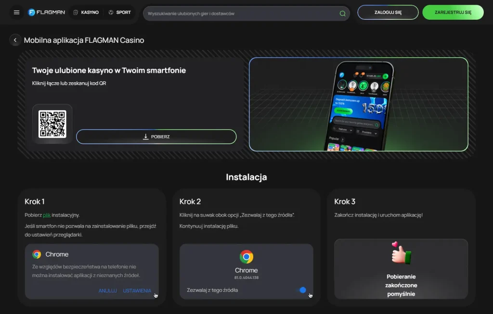Click the 'Zakończ instalację i uruchom aplikację!' text
Viewport: 493px width, 314px height.
pyautogui.click(x=378, y=215)
